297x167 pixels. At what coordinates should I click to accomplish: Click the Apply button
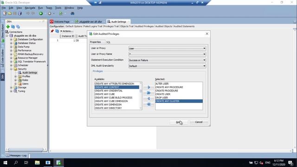[178, 122]
